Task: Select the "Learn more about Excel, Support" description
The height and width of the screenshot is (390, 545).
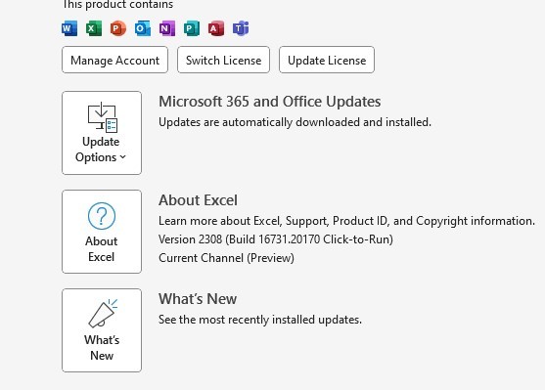Action: 346,221
